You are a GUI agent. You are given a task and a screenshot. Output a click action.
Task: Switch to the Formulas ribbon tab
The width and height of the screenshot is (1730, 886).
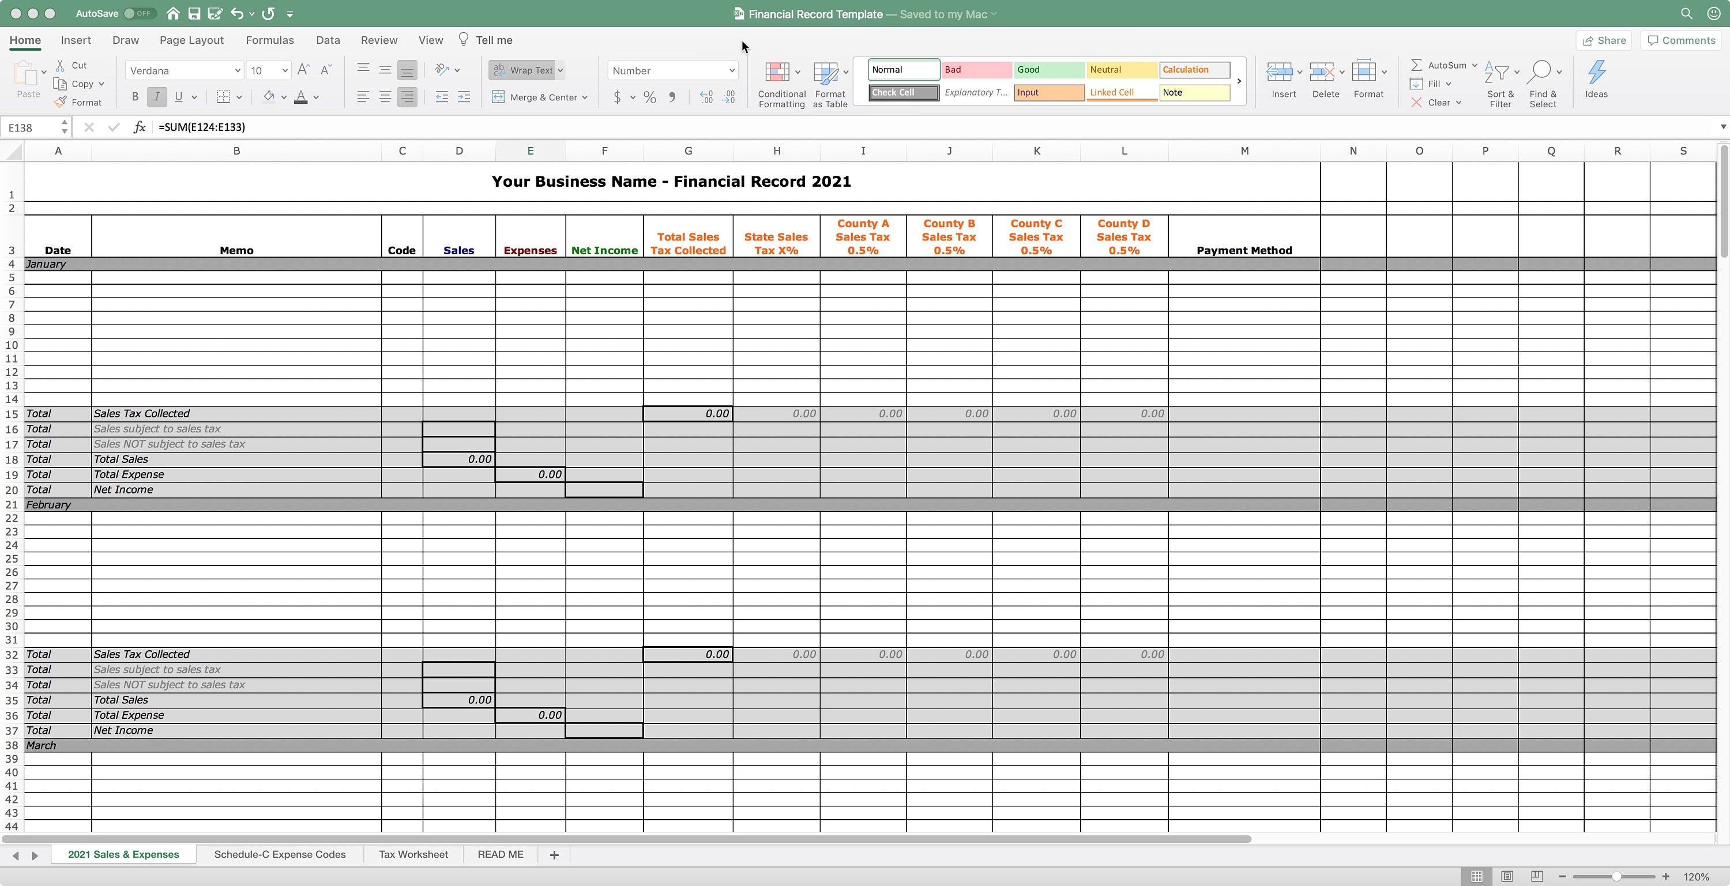pyautogui.click(x=269, y=40)
